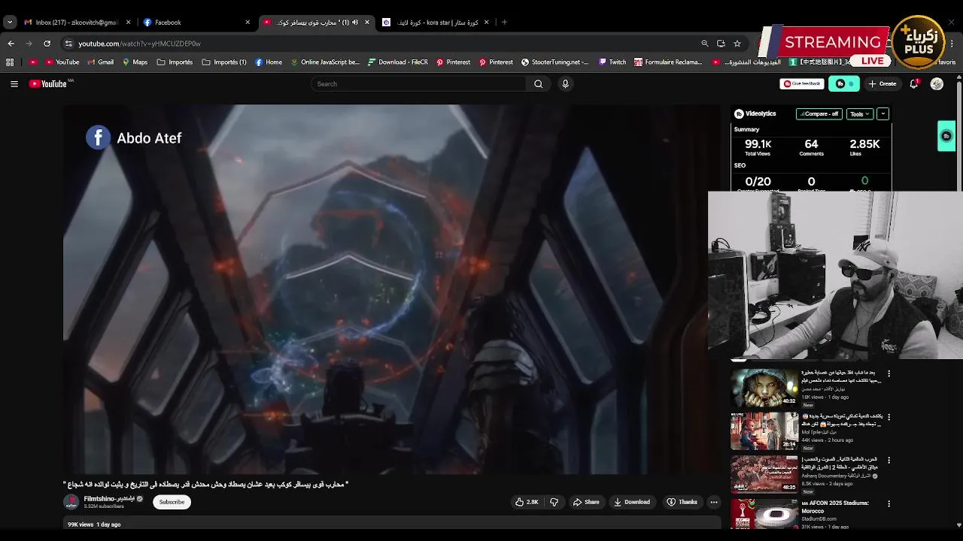Click the Filmtshino channel name link
Viewport: 963px width, 541px height.
click(109, 499)
